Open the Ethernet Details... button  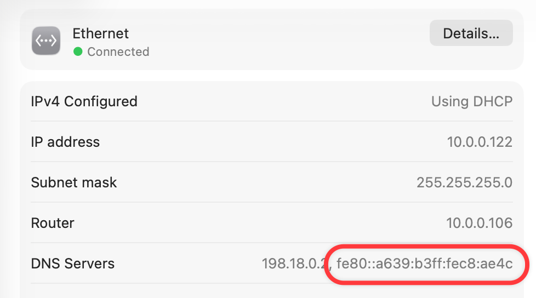[x=471, y=33]
